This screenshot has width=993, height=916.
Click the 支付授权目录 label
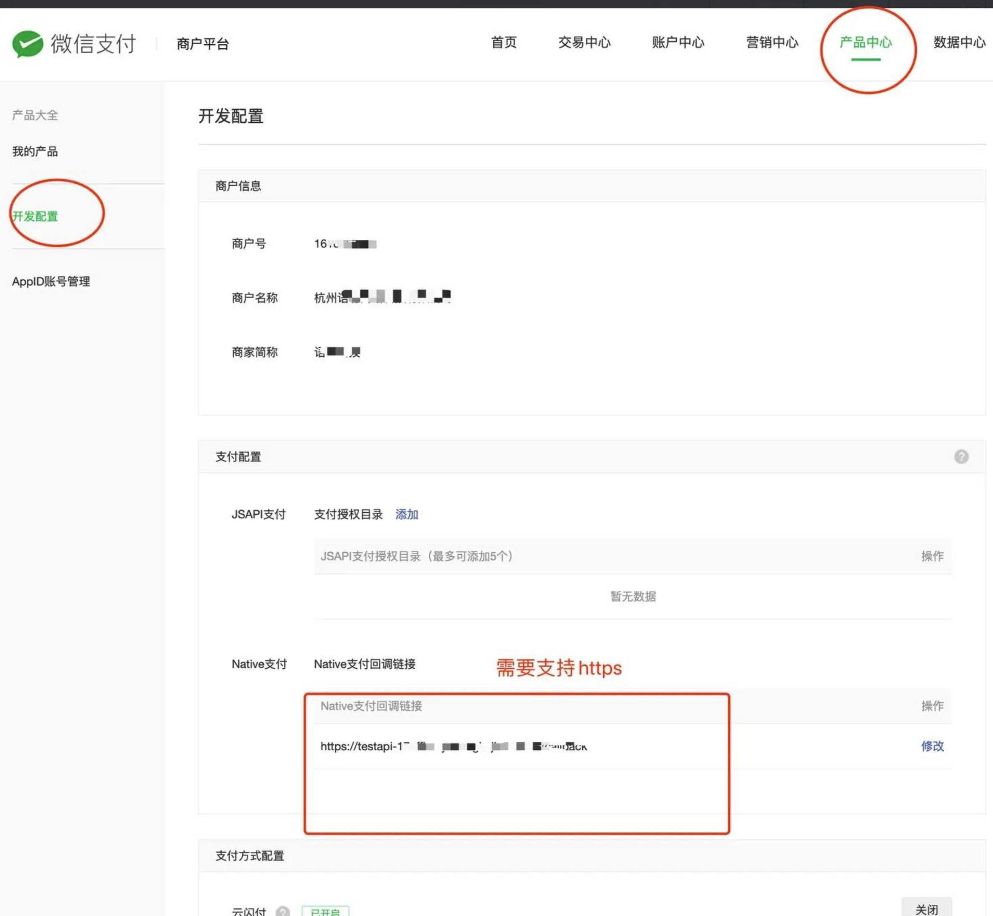348,514
